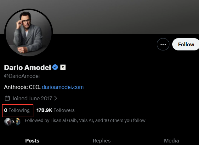
Task: View the 0 Following list
Action: click(x=17, y=110)
